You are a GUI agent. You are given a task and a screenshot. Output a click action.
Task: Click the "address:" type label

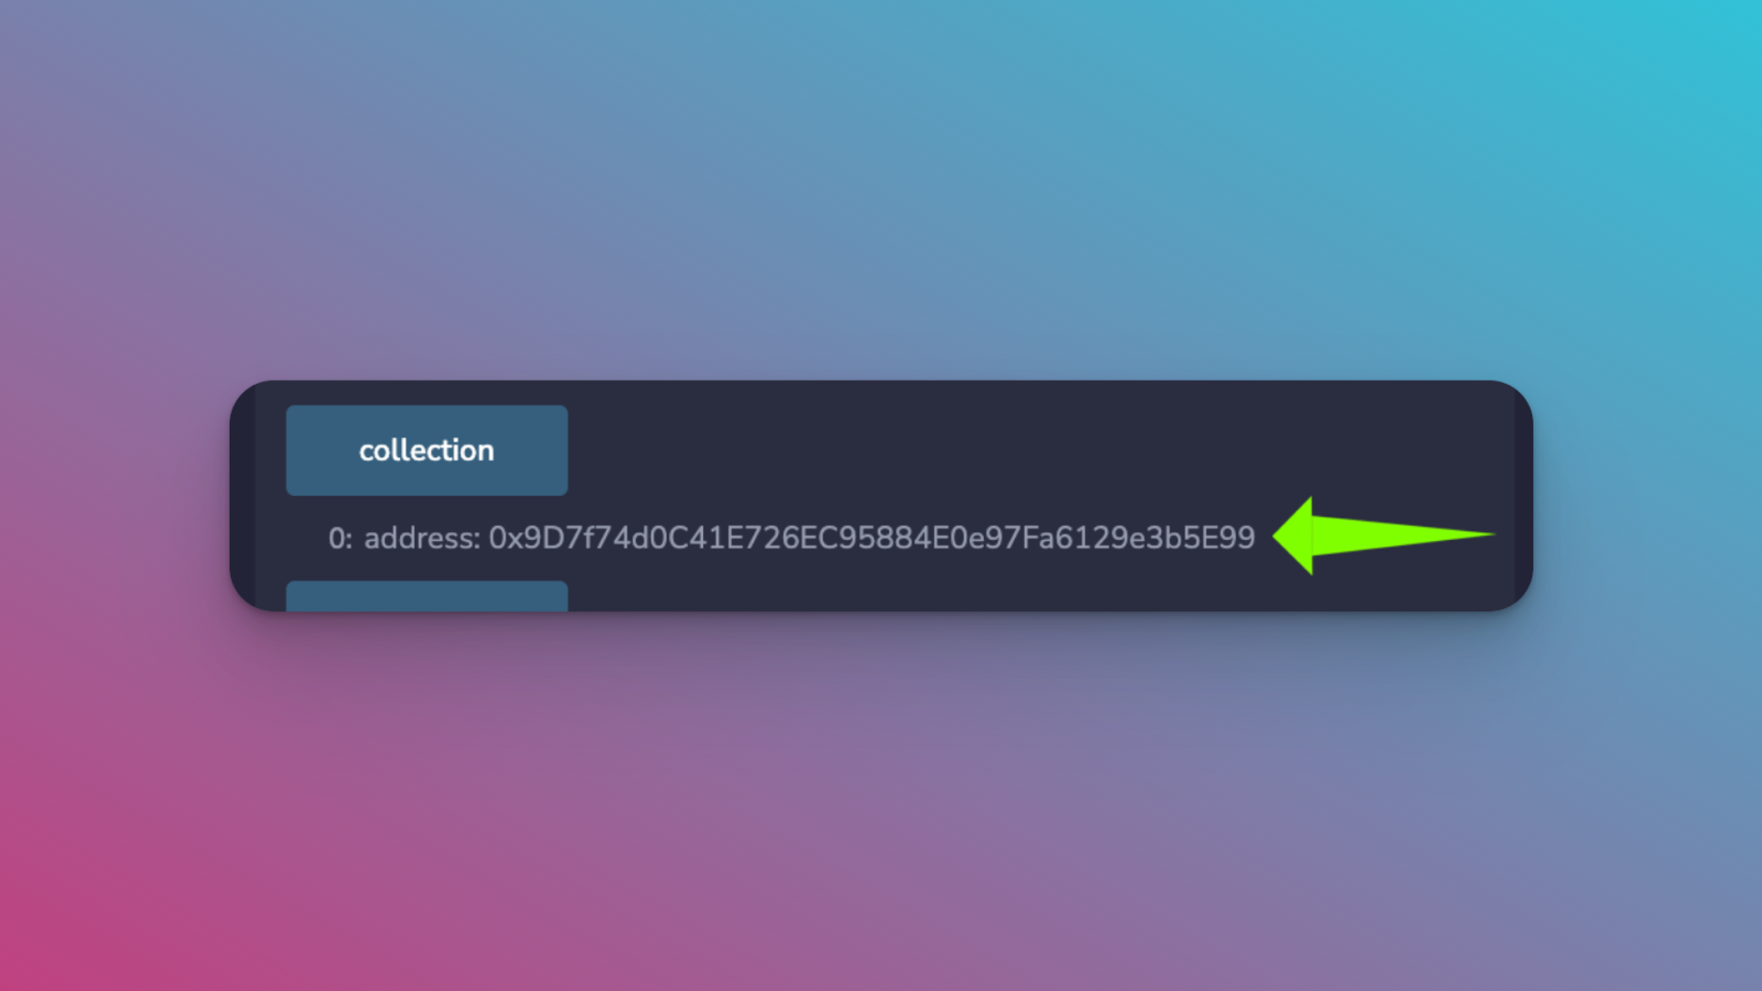(x=422, y=537)
